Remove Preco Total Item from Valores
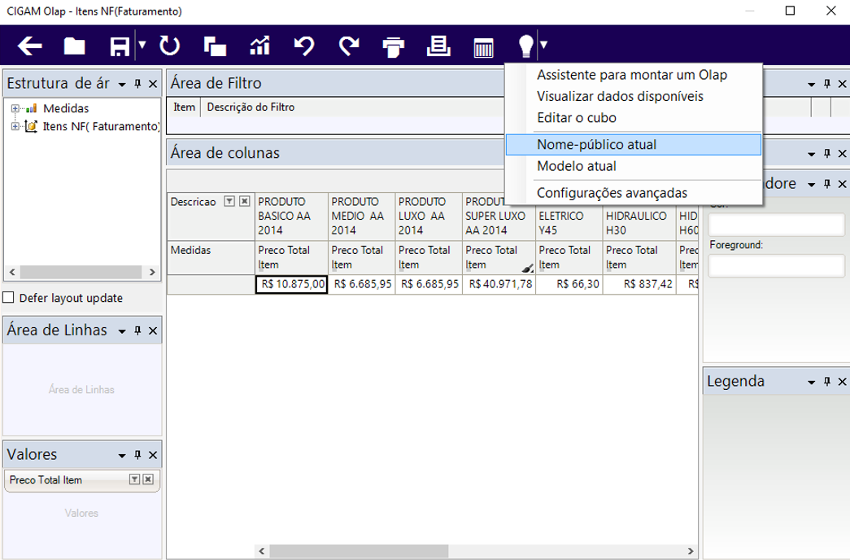The height and width of the screenshot is (560, 850). tap(148, 480)
